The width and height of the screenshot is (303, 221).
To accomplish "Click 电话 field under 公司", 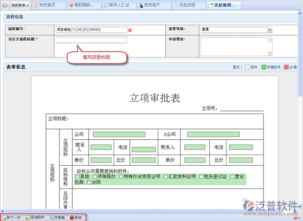I will click(x=144, y=149).
